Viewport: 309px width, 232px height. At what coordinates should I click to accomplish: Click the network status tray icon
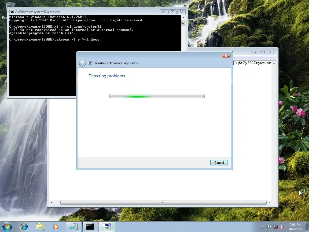tap(275, 227)
